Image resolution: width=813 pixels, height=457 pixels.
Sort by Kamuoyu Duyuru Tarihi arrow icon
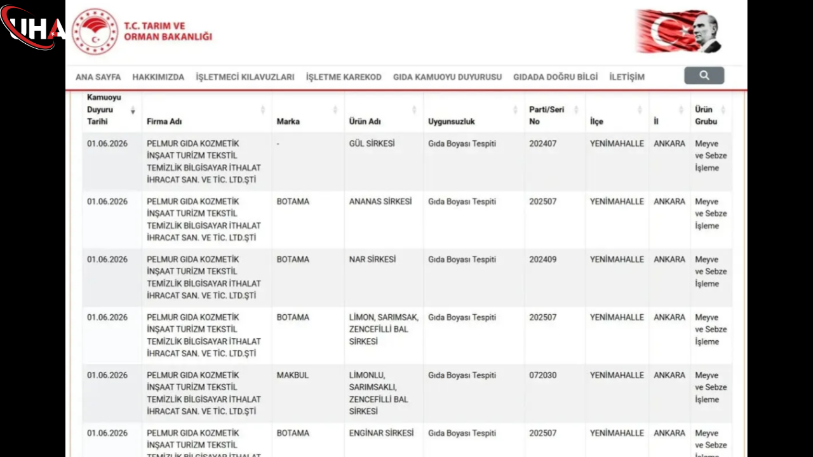tap(133, 110)
